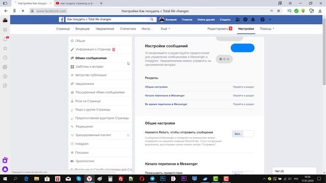The height and width of the screenshot is (183, 326).
Task: Click the Yandex Я home icon
Action: (14, 11)
